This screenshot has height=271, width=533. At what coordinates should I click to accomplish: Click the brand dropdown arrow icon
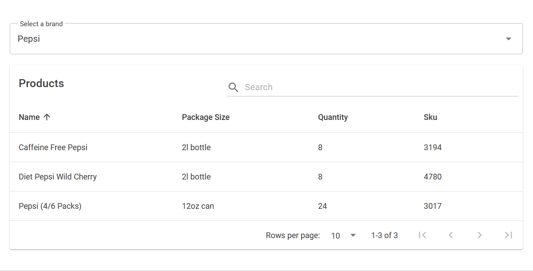pos(509,39)
